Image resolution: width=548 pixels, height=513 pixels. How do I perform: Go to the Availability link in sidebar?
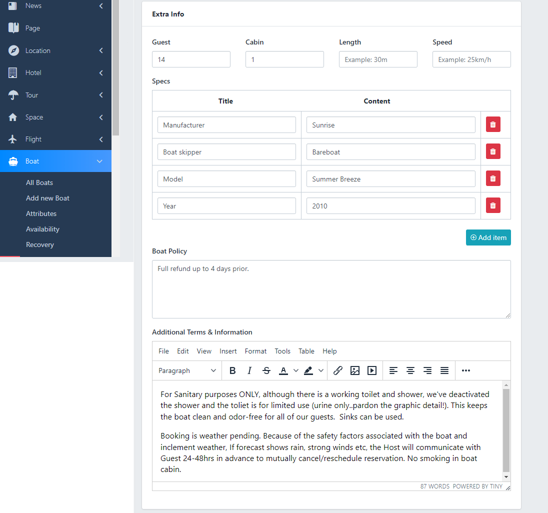42,229
